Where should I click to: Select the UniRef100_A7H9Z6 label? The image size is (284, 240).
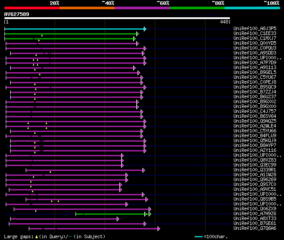pyautogui.click(x=255, y=214)
